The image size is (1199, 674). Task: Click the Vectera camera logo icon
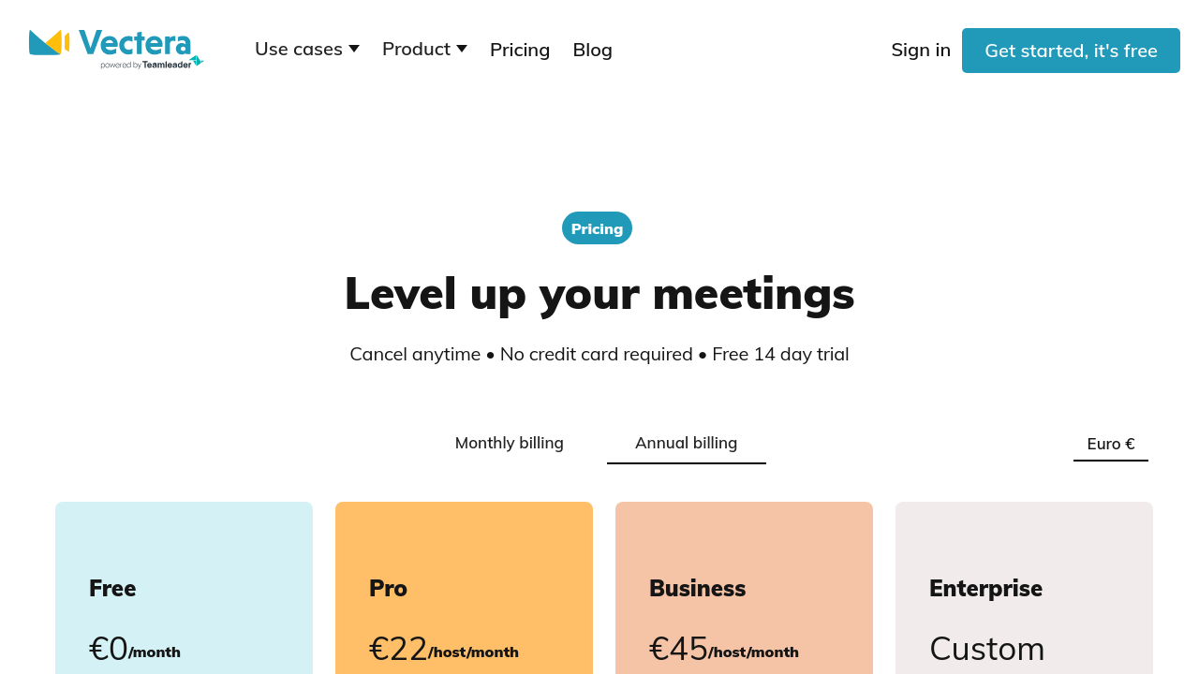49,42
